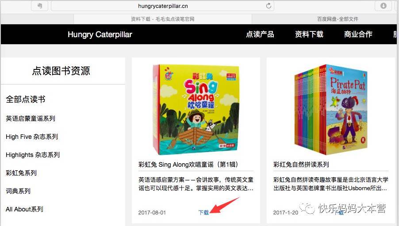
Task: Select the 资料下载 - 毛毛虫点读笔官网 tab
Action: 163,19
